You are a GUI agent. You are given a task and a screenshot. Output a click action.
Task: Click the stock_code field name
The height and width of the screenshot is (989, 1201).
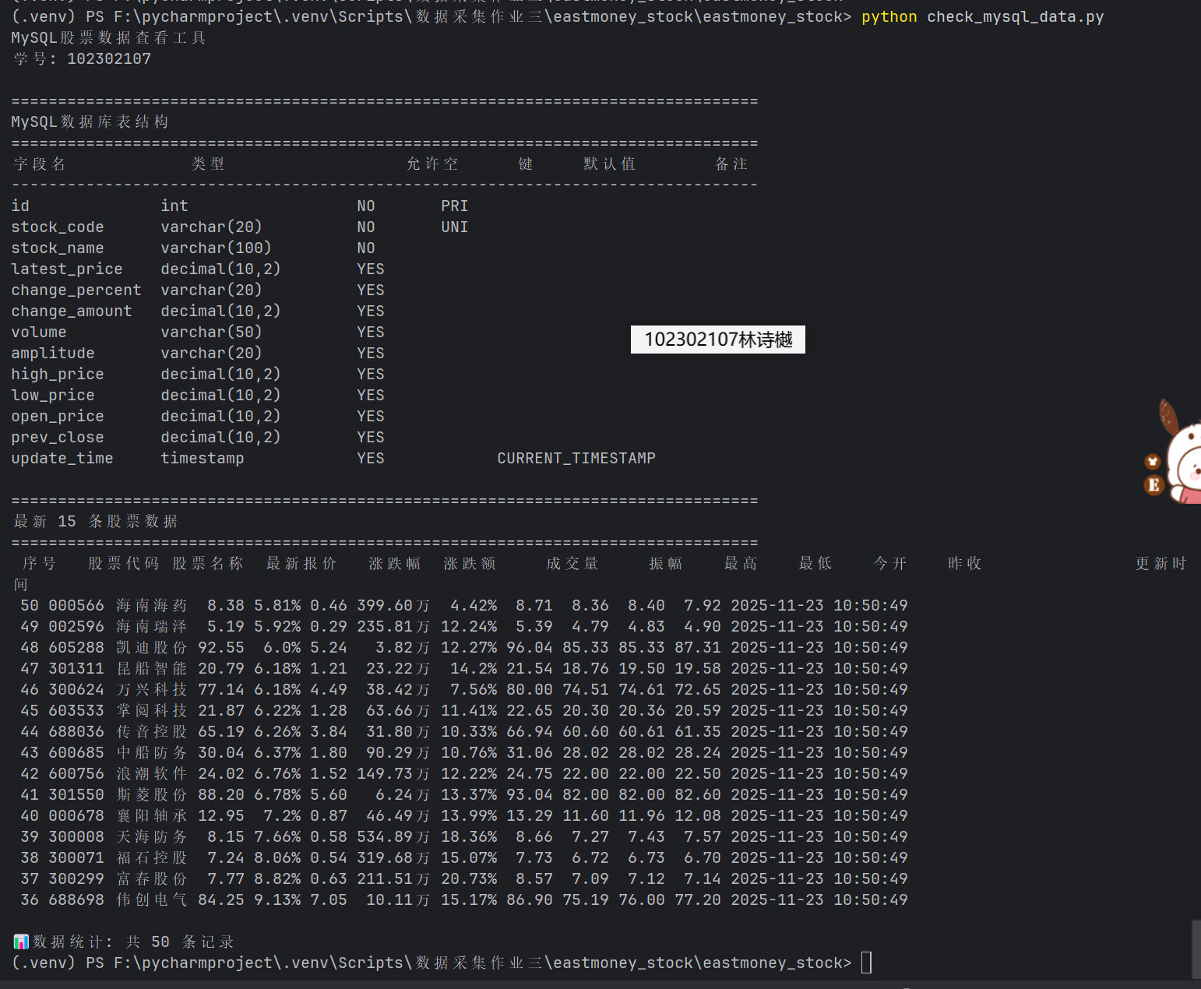58,227
